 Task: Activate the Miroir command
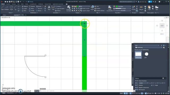[31, 8]
